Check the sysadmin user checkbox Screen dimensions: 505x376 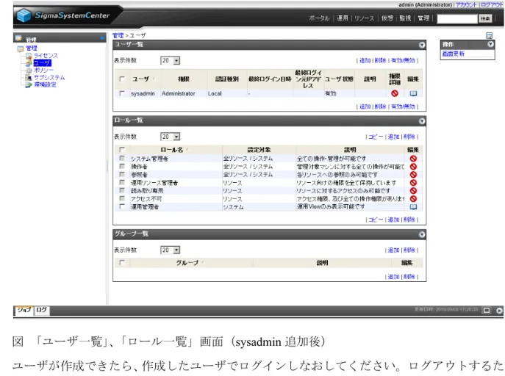pyautogui.click(x=122, y=93)
